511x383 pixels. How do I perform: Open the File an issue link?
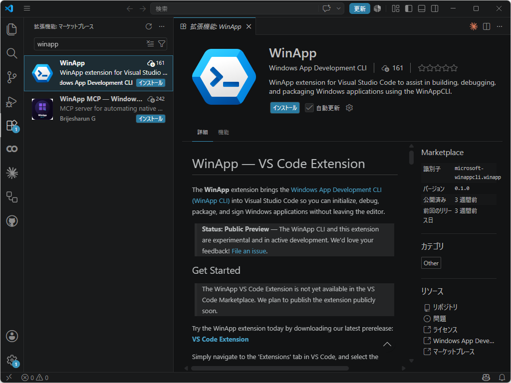[x=249, y=251]
